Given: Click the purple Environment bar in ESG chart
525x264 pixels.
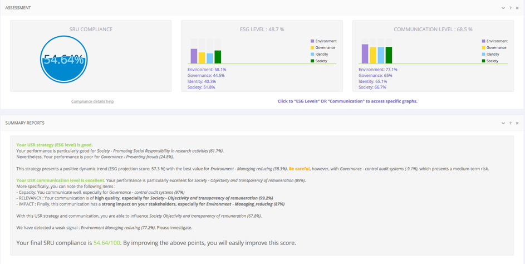Looking at the screenshot, I should click(x=194, y=56).
